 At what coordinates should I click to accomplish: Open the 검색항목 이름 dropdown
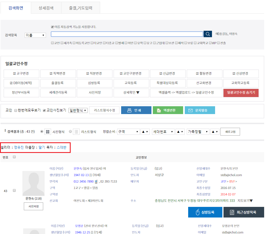coord(35,35)
